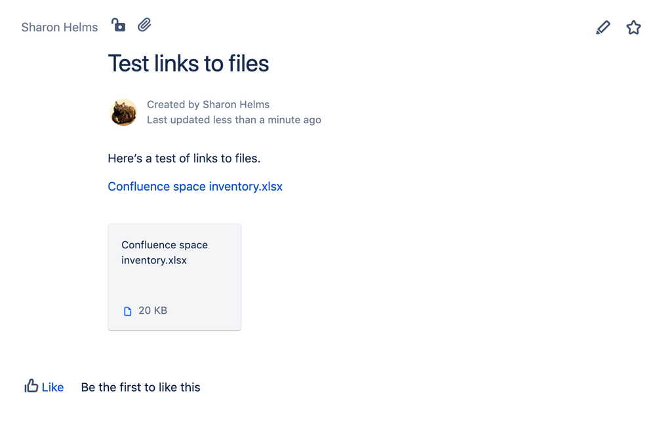Navigate to the Sharon Helms breadcrumb
Image resolution: width=655 pixels, height=433 pixels.
pos(59,27)
